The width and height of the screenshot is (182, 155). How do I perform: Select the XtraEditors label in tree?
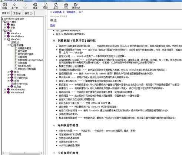pos(17,36)
